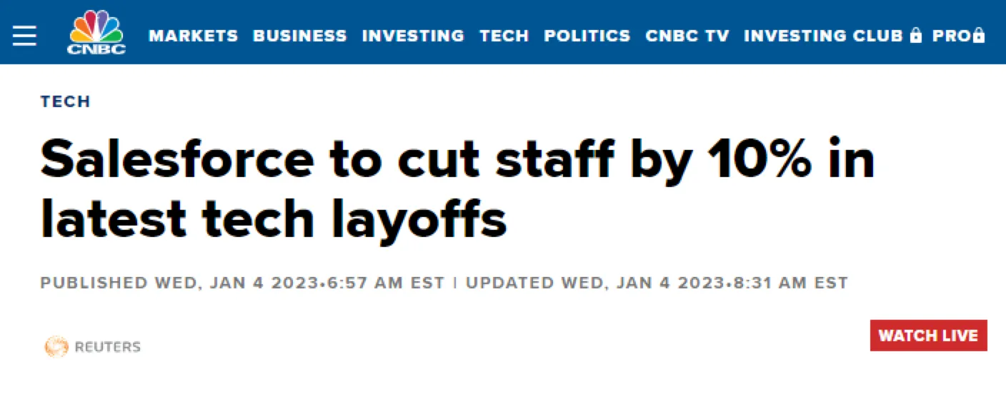This screenshot has width=1006, height=394.
Task: Click the lock icon next to PRO
Action: coord(979,35)
